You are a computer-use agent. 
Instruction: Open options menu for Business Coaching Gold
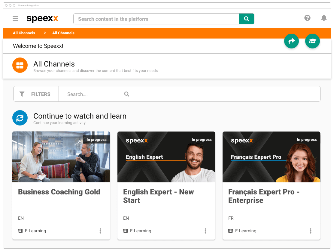point(100,231)
